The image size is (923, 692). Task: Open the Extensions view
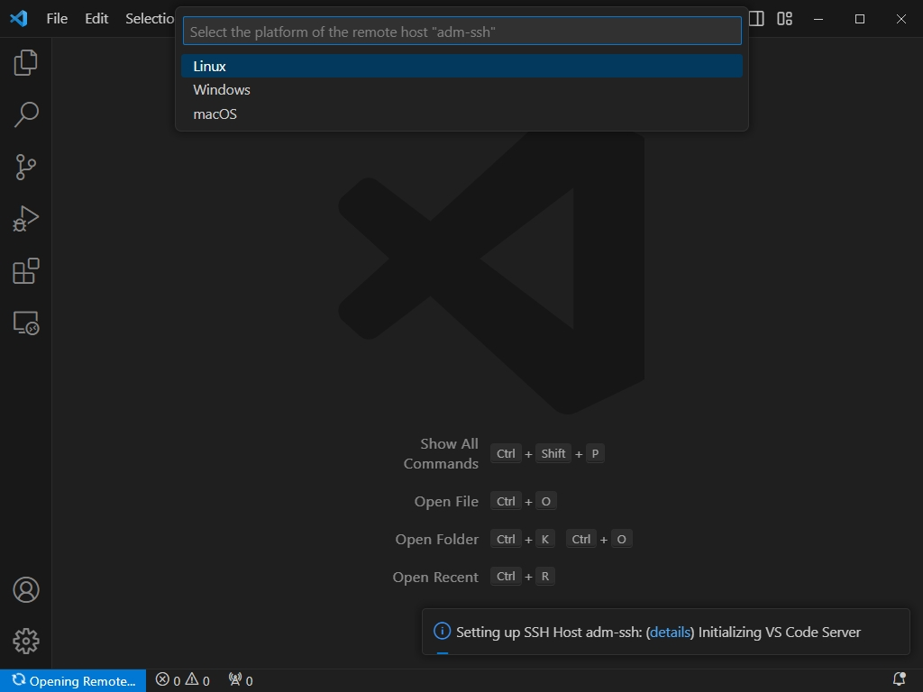pyautogui.click(x=25, y=270)
